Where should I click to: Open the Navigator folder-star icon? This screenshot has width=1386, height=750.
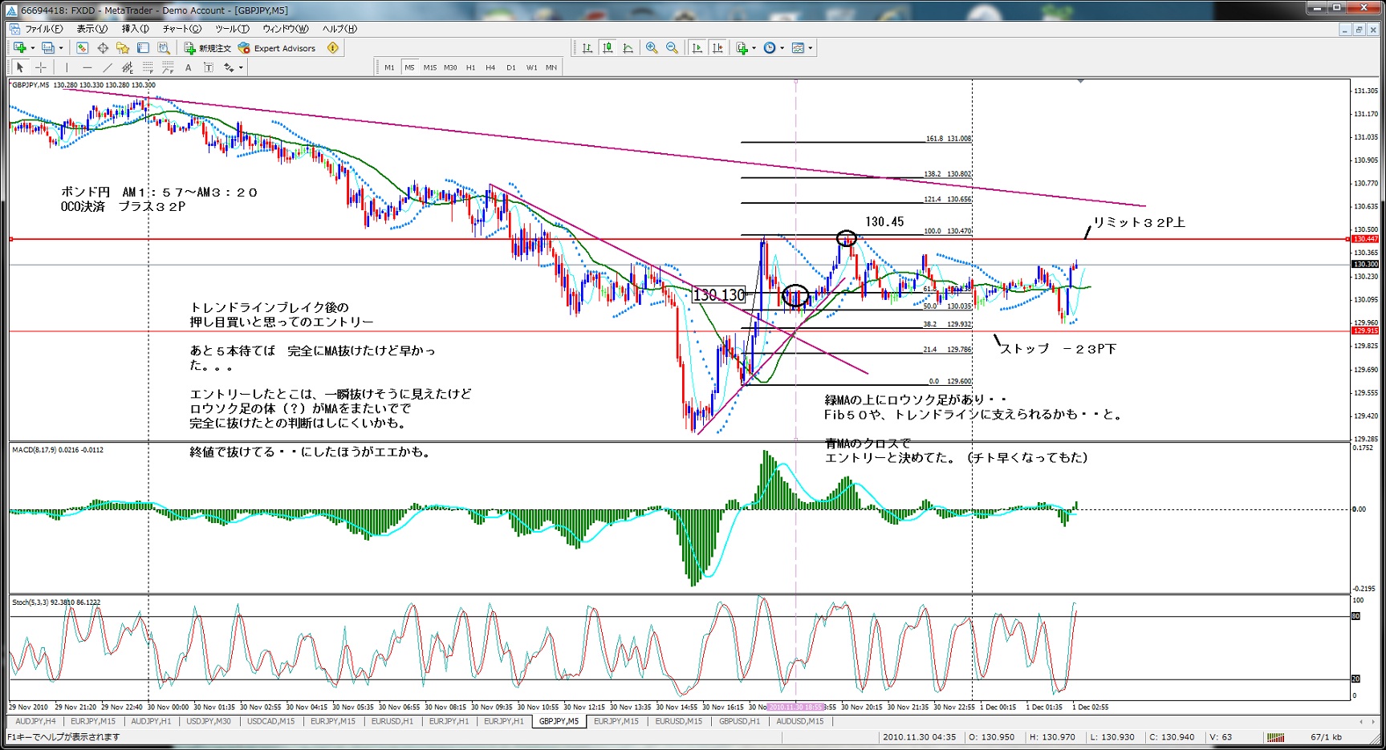pos(123,48)
